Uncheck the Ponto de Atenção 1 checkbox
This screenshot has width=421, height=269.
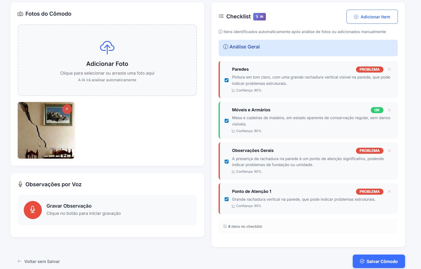pyautogui.click(x=226, y=199)
